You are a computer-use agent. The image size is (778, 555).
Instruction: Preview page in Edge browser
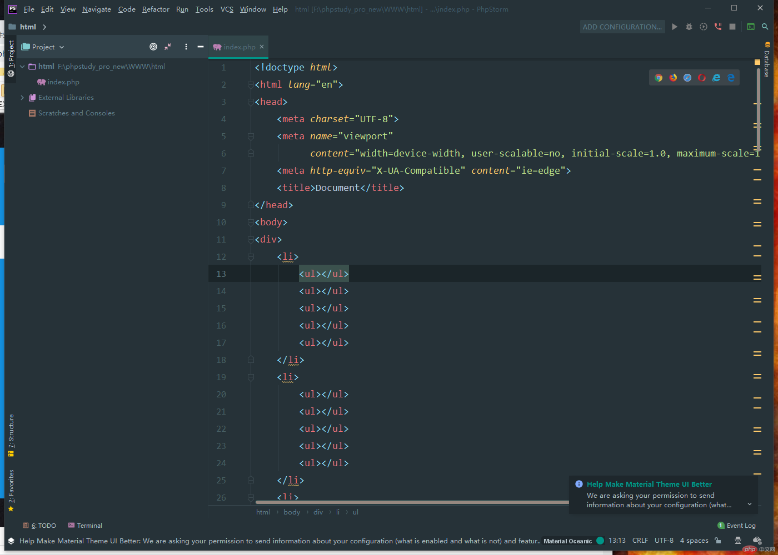point(731,78)
